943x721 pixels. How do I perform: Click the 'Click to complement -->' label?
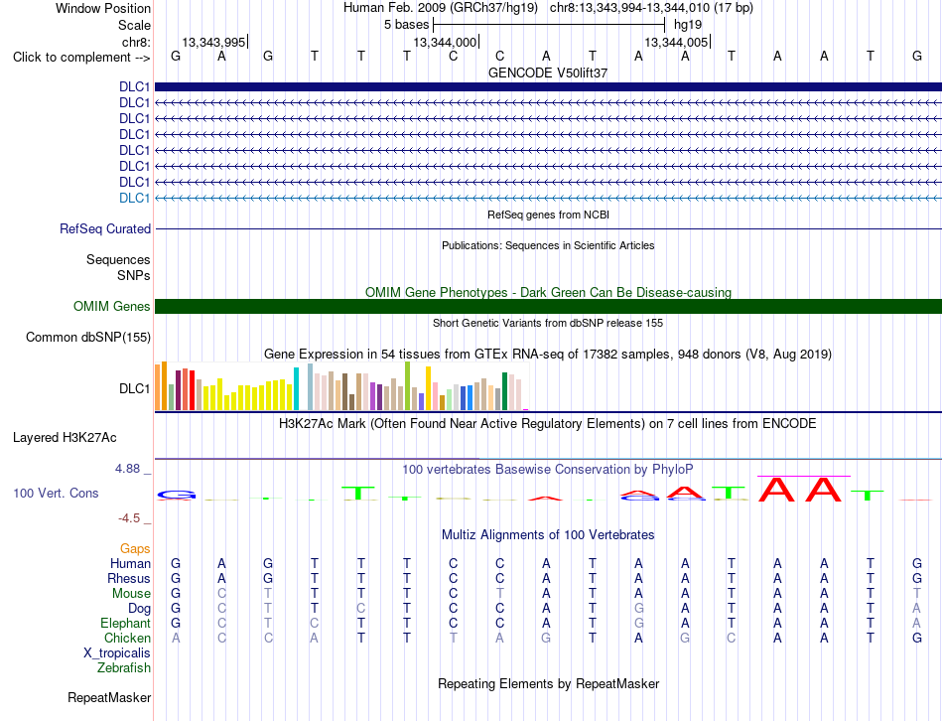pyautogui.click(x=81, y=58)
